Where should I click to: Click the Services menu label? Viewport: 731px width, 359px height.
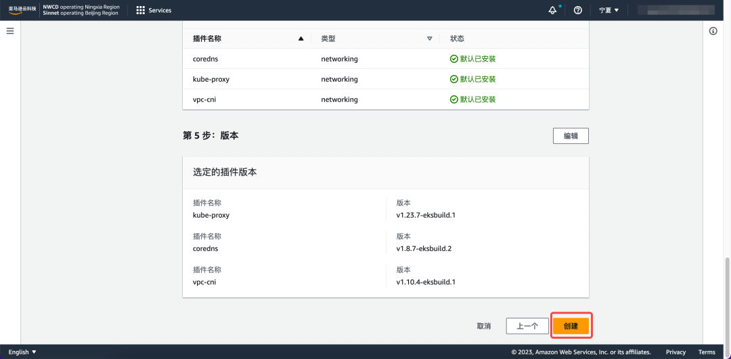(x=160, y=10)
